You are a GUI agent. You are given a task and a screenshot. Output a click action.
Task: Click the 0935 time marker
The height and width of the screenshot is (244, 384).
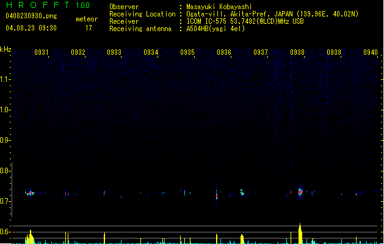click(x=187, y=52)
